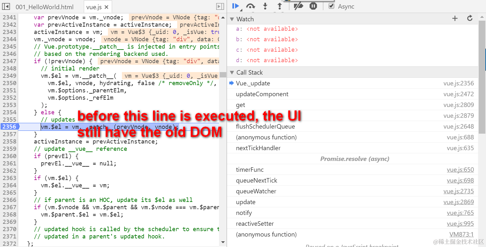Step into next function call

[x=265, y=6]
